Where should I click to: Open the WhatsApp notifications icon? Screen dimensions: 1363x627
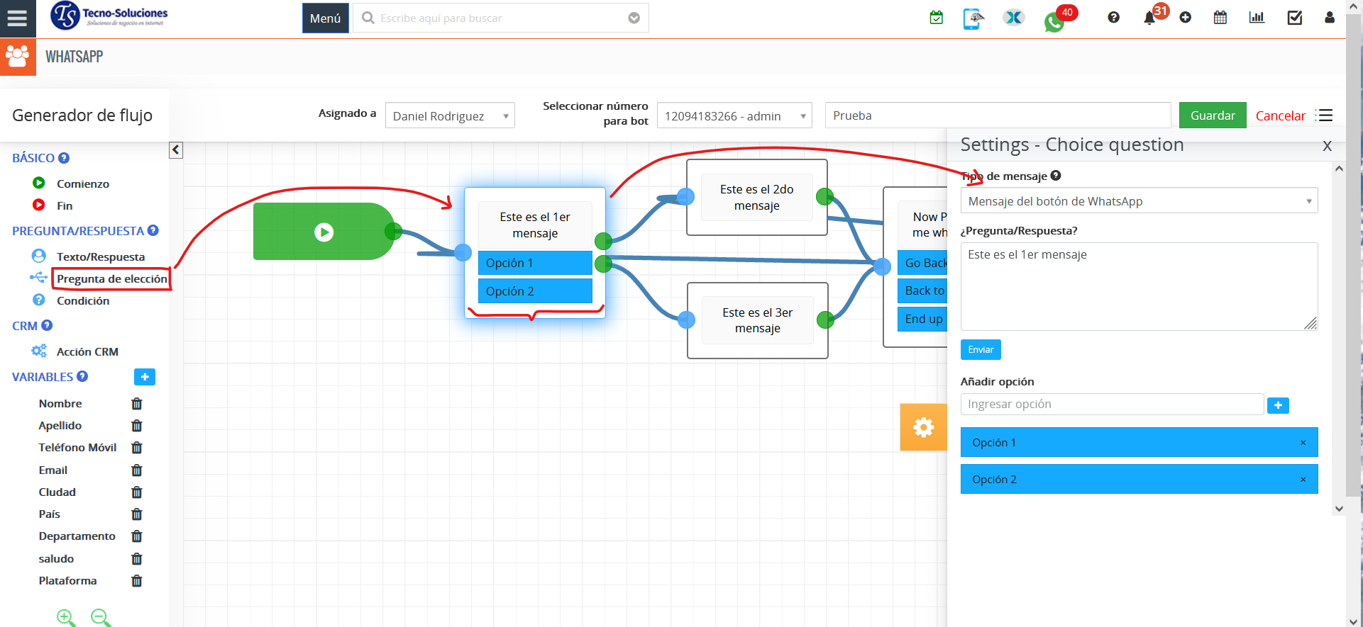pos(1054,21)
